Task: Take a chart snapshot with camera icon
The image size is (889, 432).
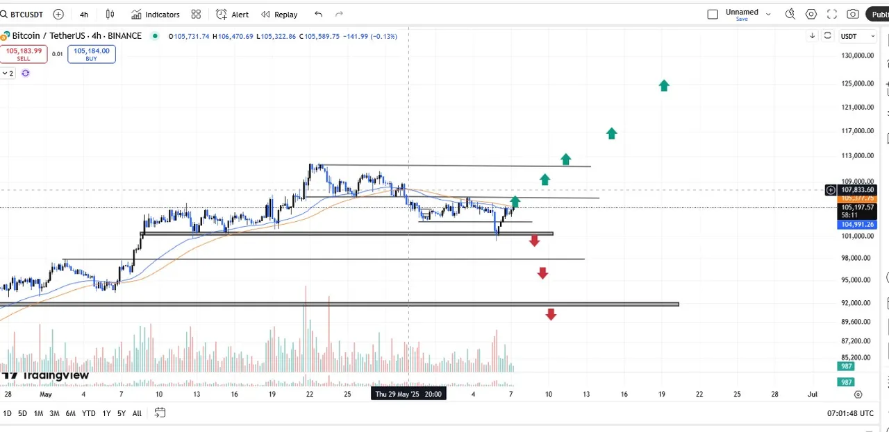Action: click(853, 14)
